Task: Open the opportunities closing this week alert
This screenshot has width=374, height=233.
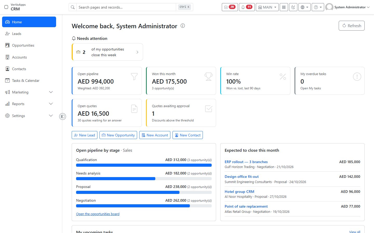Action: point(107,52)
